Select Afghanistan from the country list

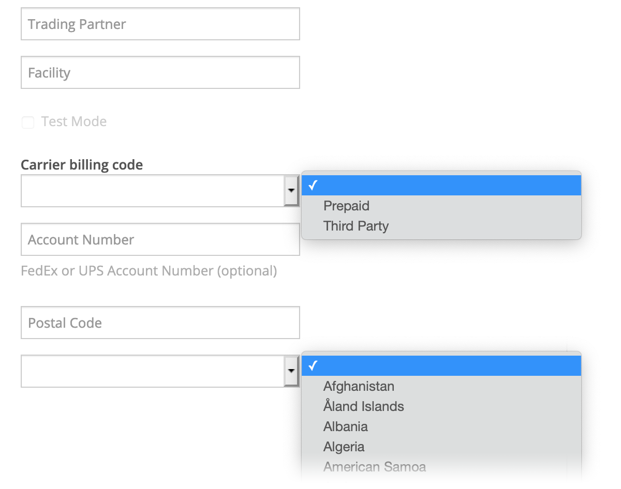point(359,386)
